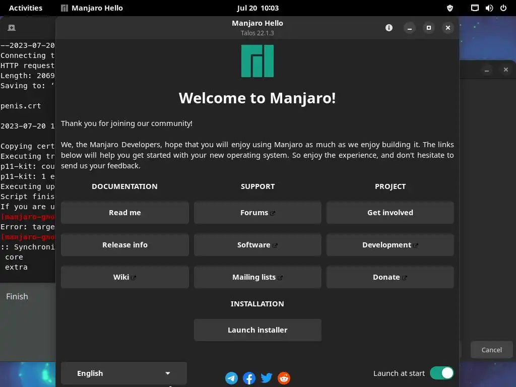This screenshot has width=516, height=387.
Task: Open the Activities overview
Action: point(26,8)
